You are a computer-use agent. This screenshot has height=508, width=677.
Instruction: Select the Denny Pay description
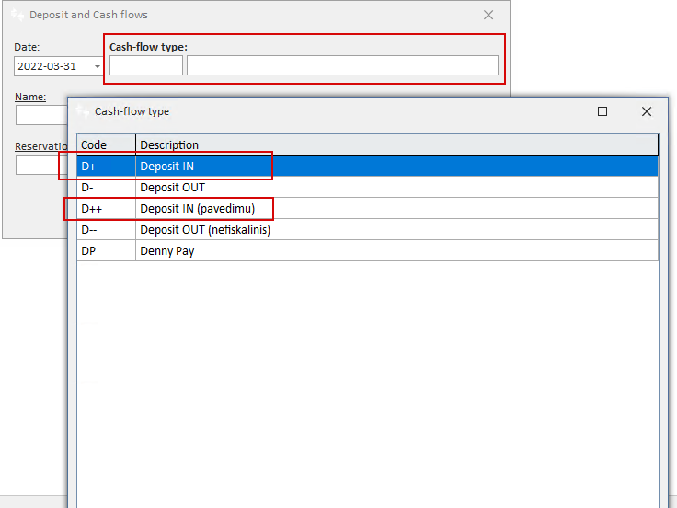click(x=396, y=250)
